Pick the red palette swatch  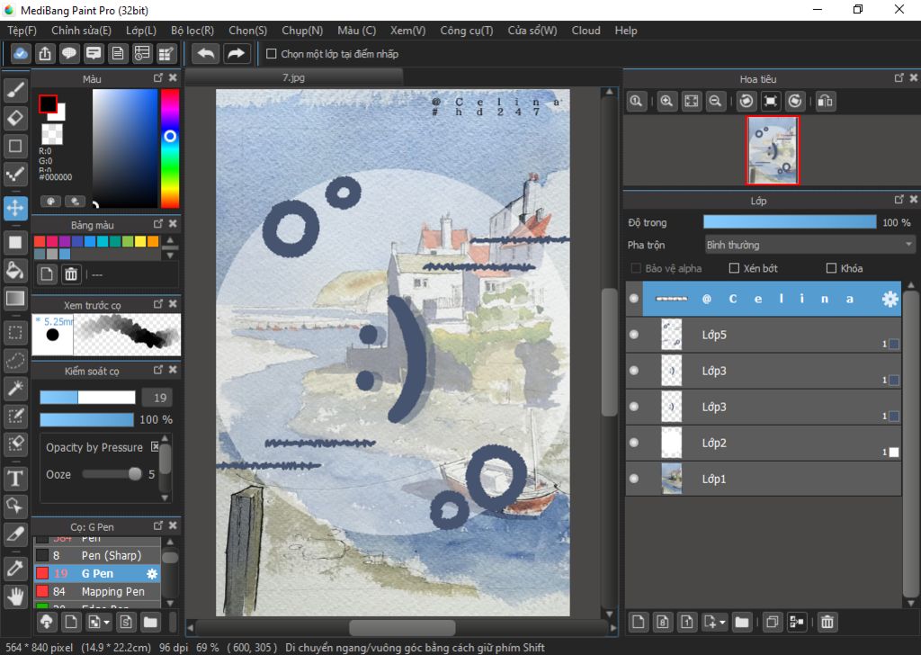(x=40, y=241)
